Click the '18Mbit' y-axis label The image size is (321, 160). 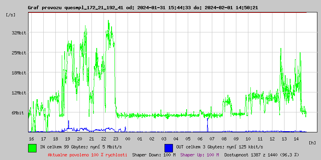pos(18,73)
